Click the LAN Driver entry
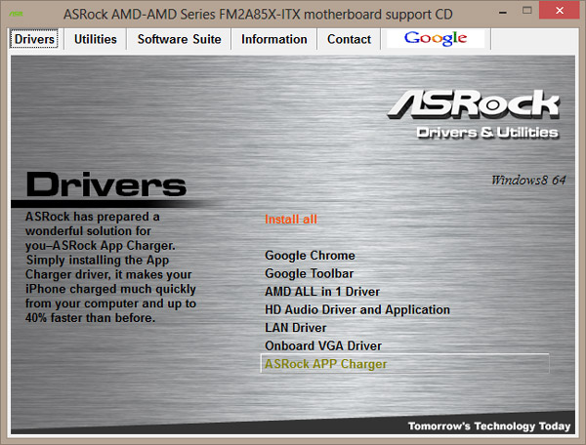 [296, 328]
